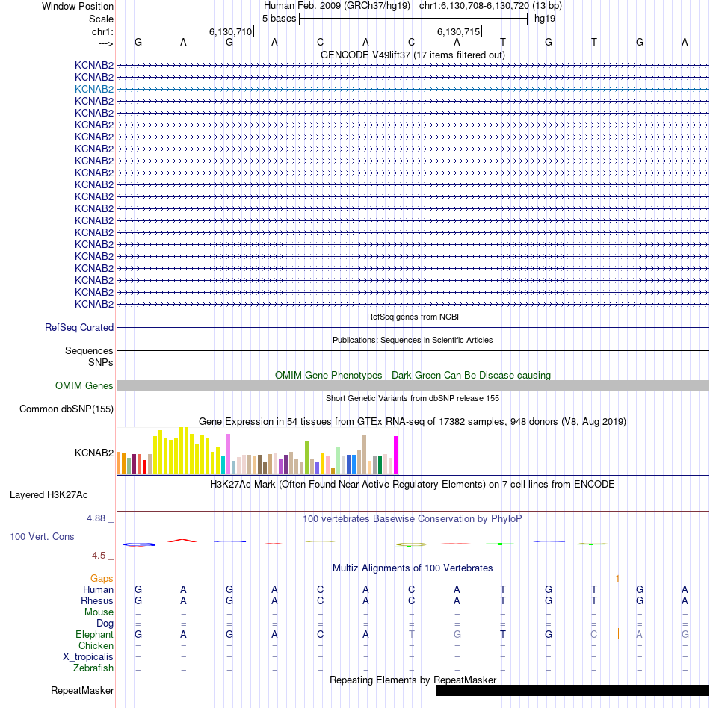This screenshot has width=710, height=708.
Task: Open Multiz Alignments of 100 Vertebrates title
Action: (x=413, y=568)
